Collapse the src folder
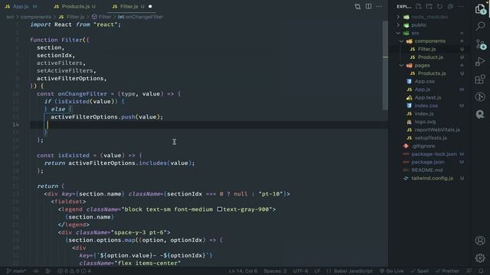Viewport: 490px width, 275px height. click(x=398, y=33)
